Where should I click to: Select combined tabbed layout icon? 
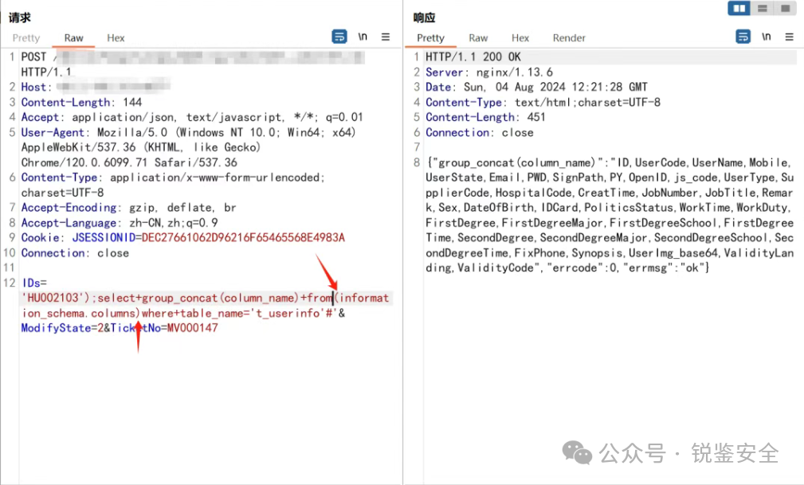point(785,8)
